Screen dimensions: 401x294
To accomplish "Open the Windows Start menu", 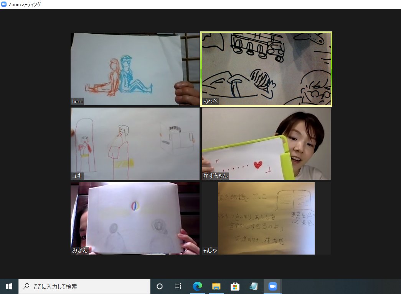I will [x=9, y=286].
